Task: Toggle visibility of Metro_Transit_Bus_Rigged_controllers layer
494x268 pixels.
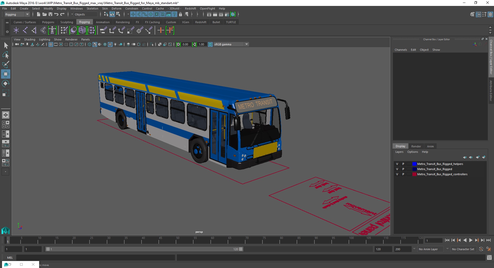Action: coord(397,174)
